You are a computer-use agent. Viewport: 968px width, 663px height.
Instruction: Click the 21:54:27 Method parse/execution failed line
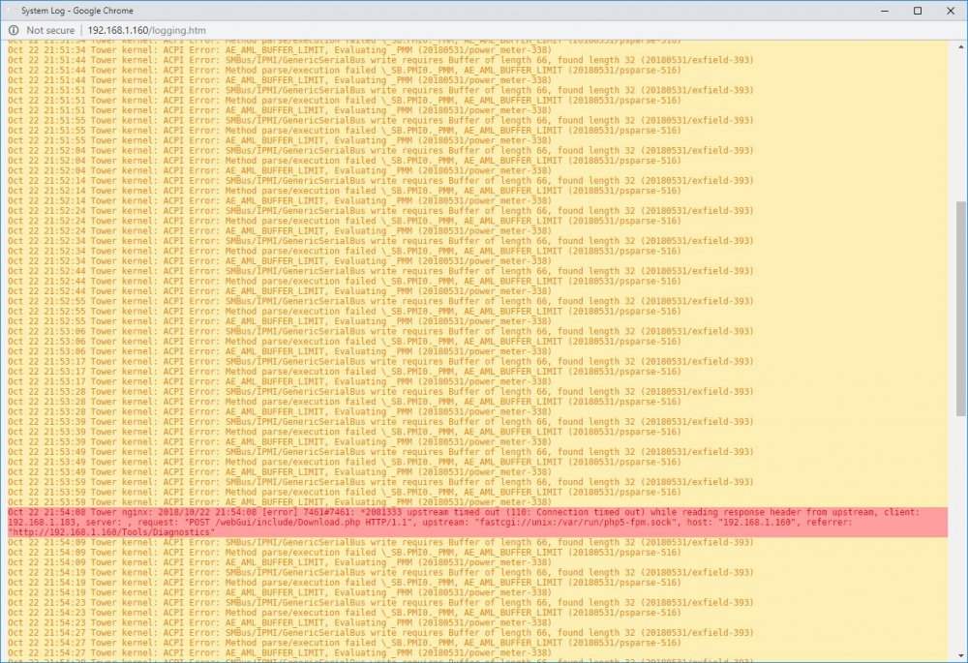pyautogui.click(x=344, y=644)
